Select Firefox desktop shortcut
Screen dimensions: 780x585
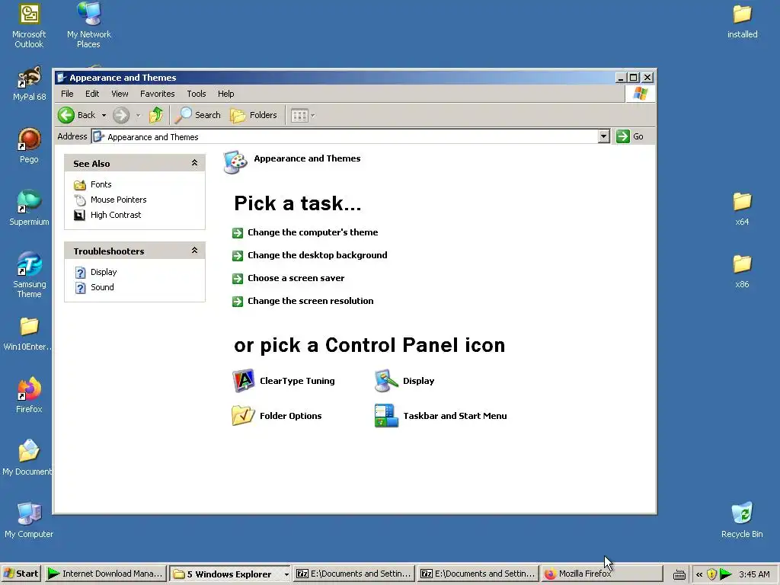(x=30, y=395)
